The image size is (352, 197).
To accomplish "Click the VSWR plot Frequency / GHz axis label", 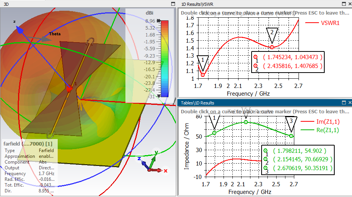I will click(x=248, y=94).
